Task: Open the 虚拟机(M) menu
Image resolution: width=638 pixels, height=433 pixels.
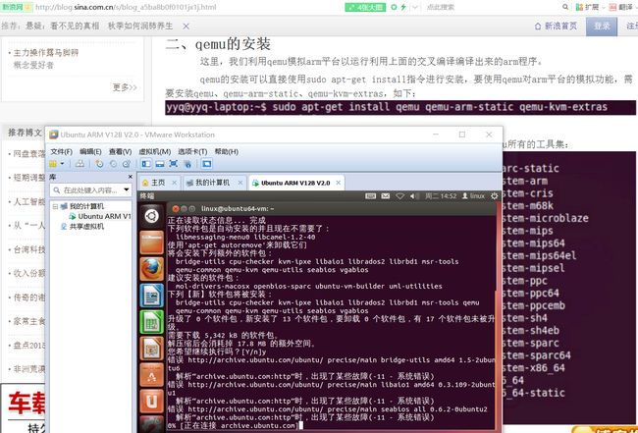Action: point(155,151)
